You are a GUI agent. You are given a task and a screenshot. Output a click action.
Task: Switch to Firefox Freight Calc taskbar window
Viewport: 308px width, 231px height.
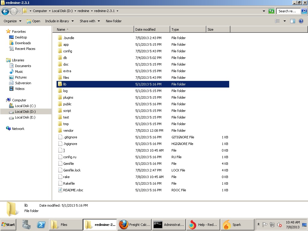[134, 224]
